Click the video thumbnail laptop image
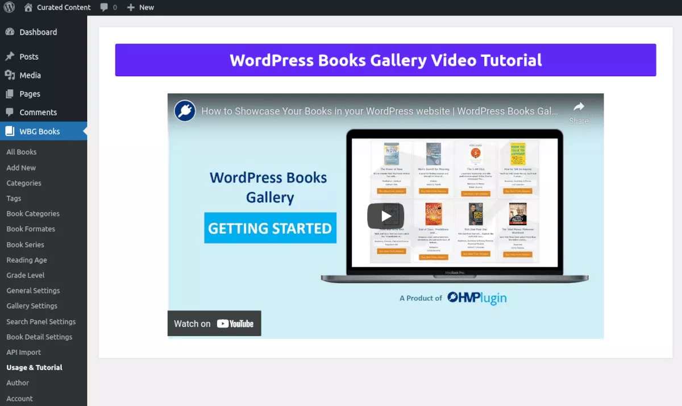682x406 pixels. click(x=455, y=206)
